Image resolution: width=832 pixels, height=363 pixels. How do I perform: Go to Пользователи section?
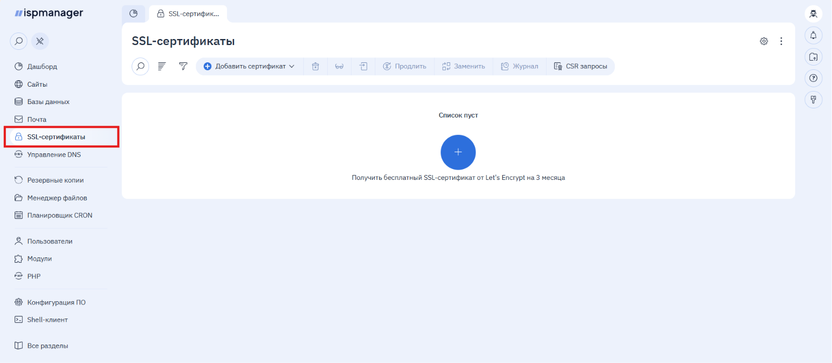click(43, 241)
